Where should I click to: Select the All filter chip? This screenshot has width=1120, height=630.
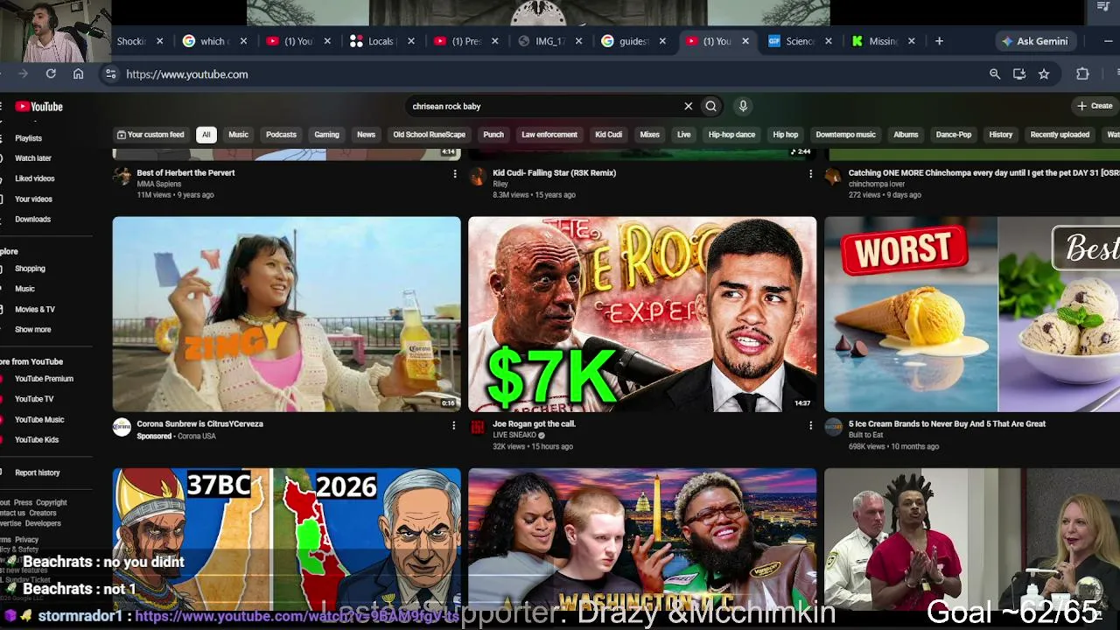point(206,135)
